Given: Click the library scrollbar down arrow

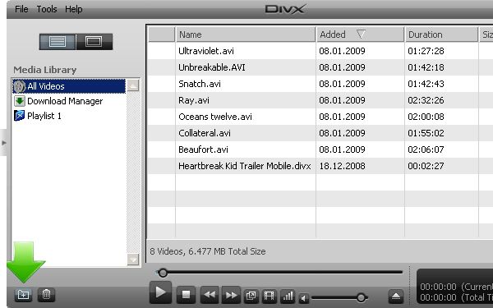Looking at the screenshot, I should [133, 260].
